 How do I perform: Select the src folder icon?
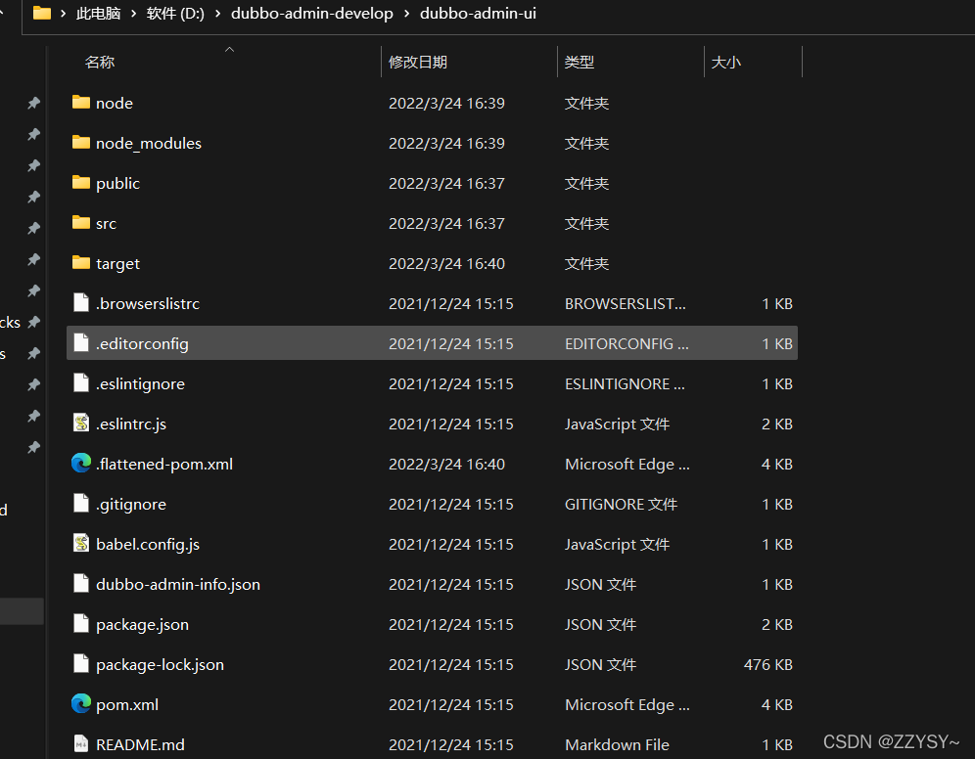(x=81, y=222)
